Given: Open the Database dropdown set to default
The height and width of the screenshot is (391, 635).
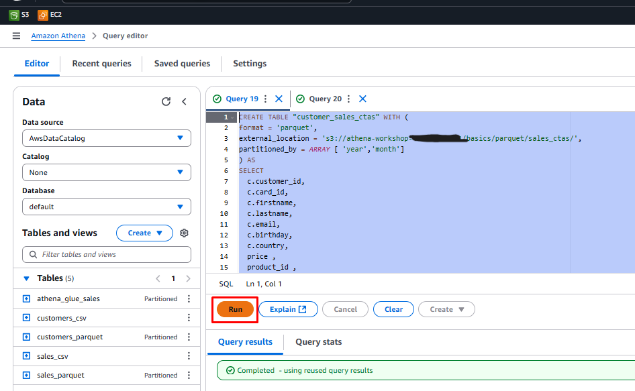Looking at the screenshot, I should (107, 207).
